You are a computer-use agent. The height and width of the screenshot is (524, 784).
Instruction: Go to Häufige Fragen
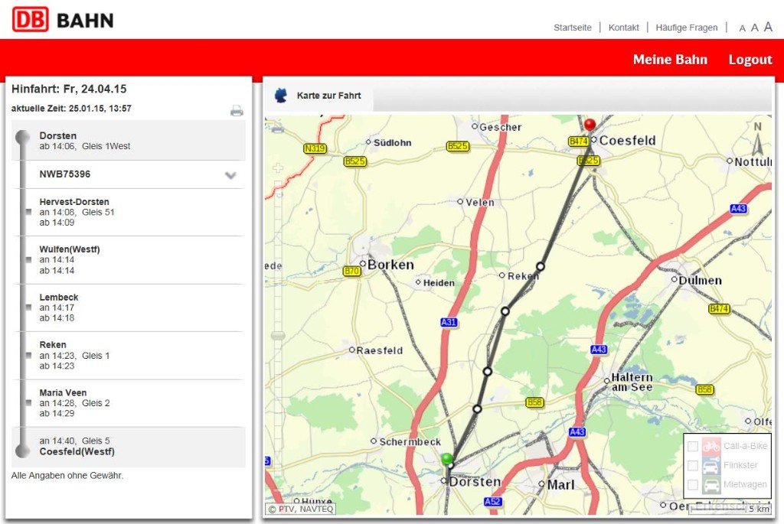(687, 28)
